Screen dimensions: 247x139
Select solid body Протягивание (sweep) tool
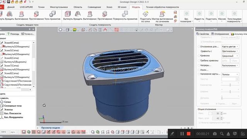tap(36, 15)
